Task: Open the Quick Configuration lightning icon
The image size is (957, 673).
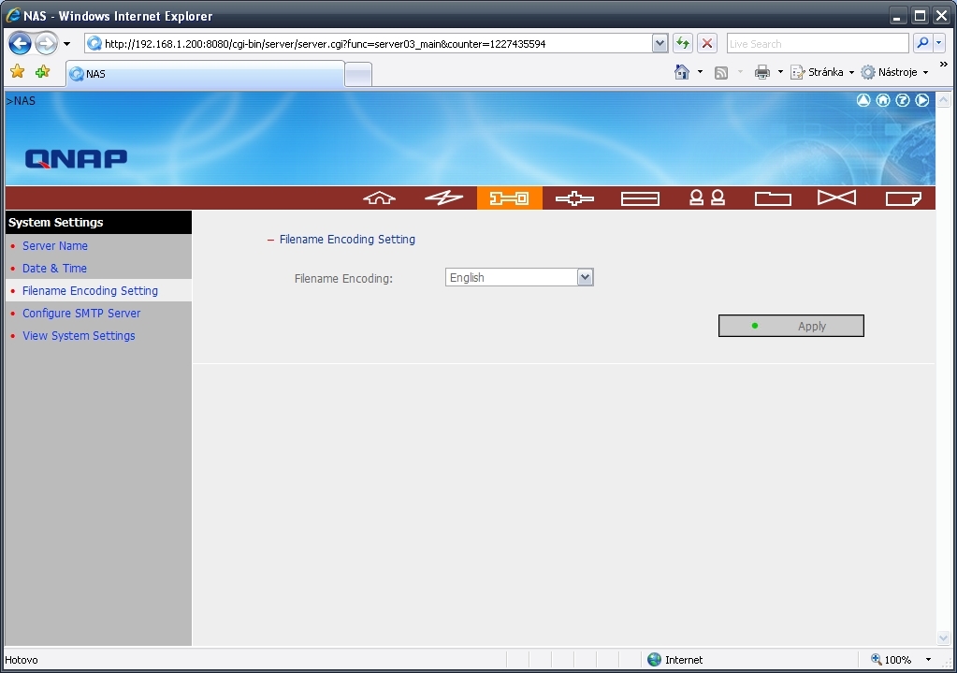Action: click(443, 198)
